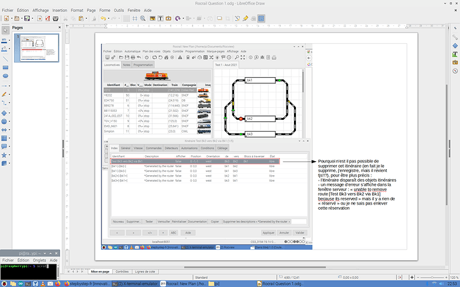This screenshot has width=460, height=287.
Task: Open the Fichier menu in Draw
Action: coord(7,10)
